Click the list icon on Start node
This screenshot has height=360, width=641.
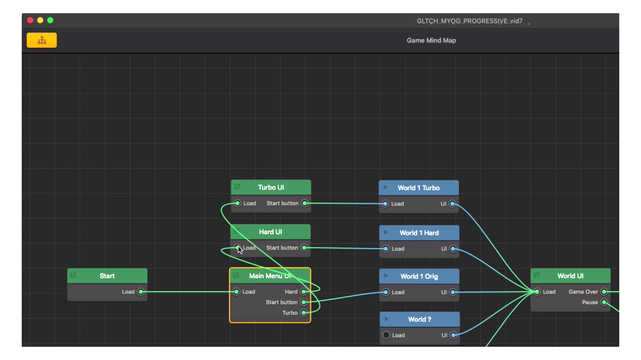coord(74,275)
